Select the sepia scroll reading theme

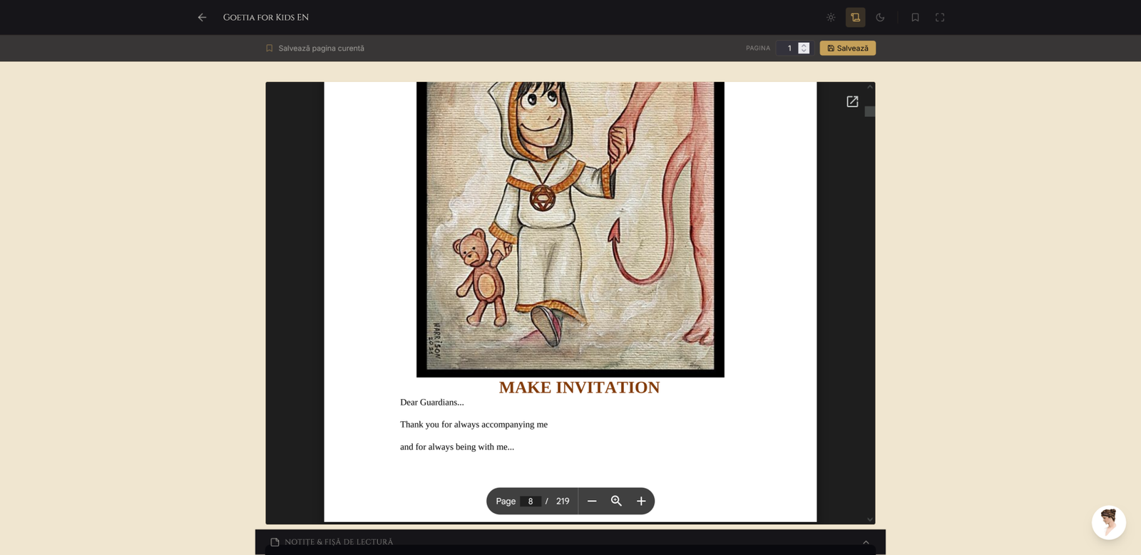click(856, 17)
